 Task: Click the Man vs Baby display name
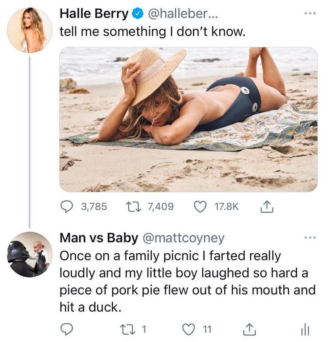tap(98, 238)
